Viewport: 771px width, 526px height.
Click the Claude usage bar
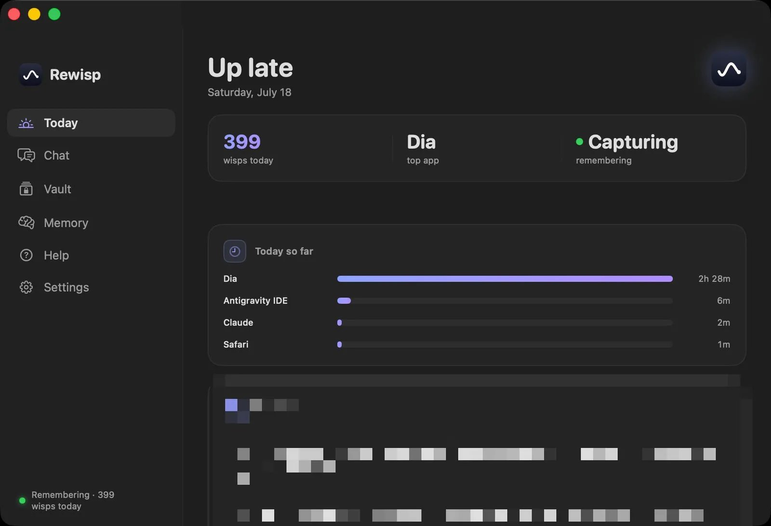pyautogui.click(x=505, y=323)
